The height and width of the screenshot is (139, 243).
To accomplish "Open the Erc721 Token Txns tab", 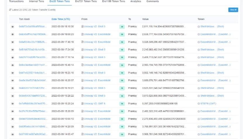I will [x=86, y=1].
